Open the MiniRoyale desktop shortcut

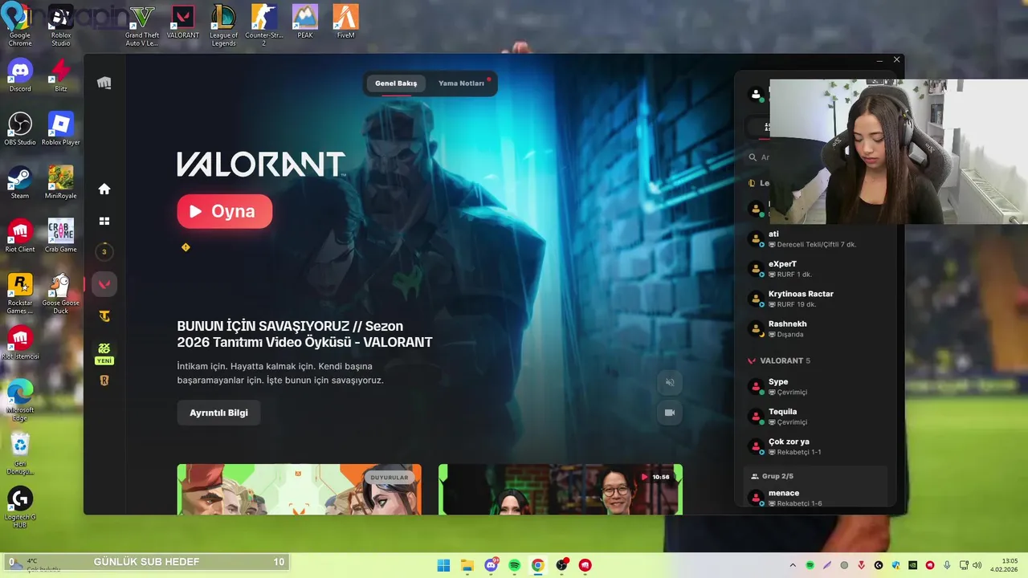pos(61,182)
